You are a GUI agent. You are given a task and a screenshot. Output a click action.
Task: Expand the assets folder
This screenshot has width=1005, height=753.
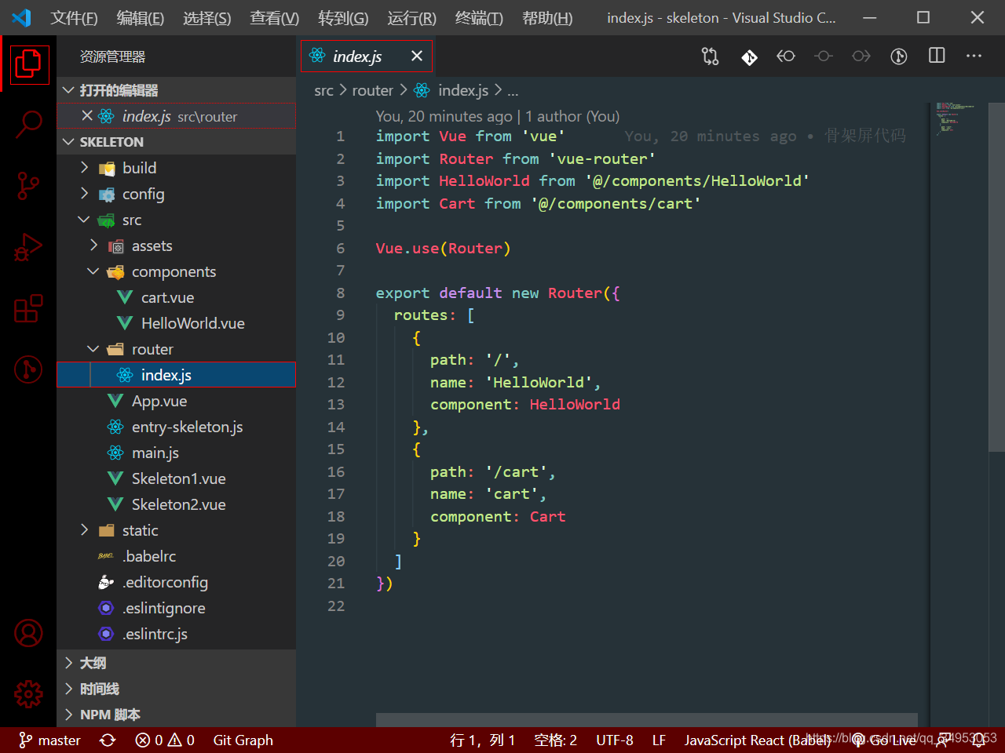pos(177,246)
